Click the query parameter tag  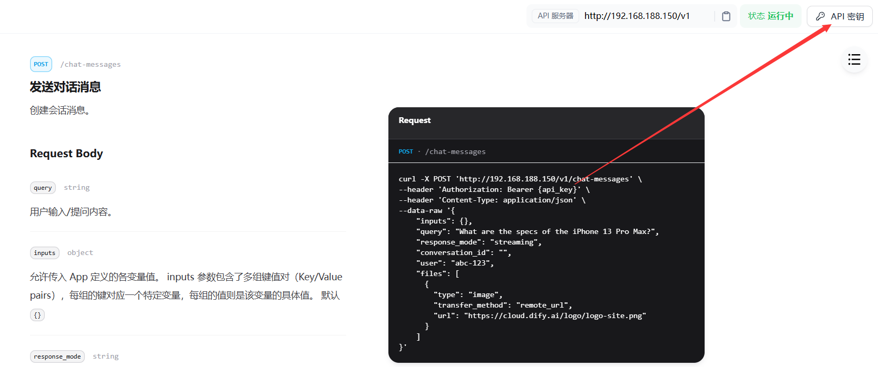43,188
